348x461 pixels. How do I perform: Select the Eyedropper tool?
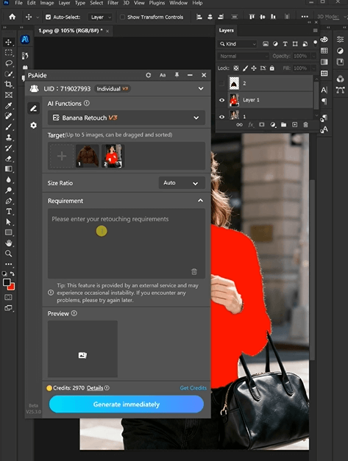(9, 106)
